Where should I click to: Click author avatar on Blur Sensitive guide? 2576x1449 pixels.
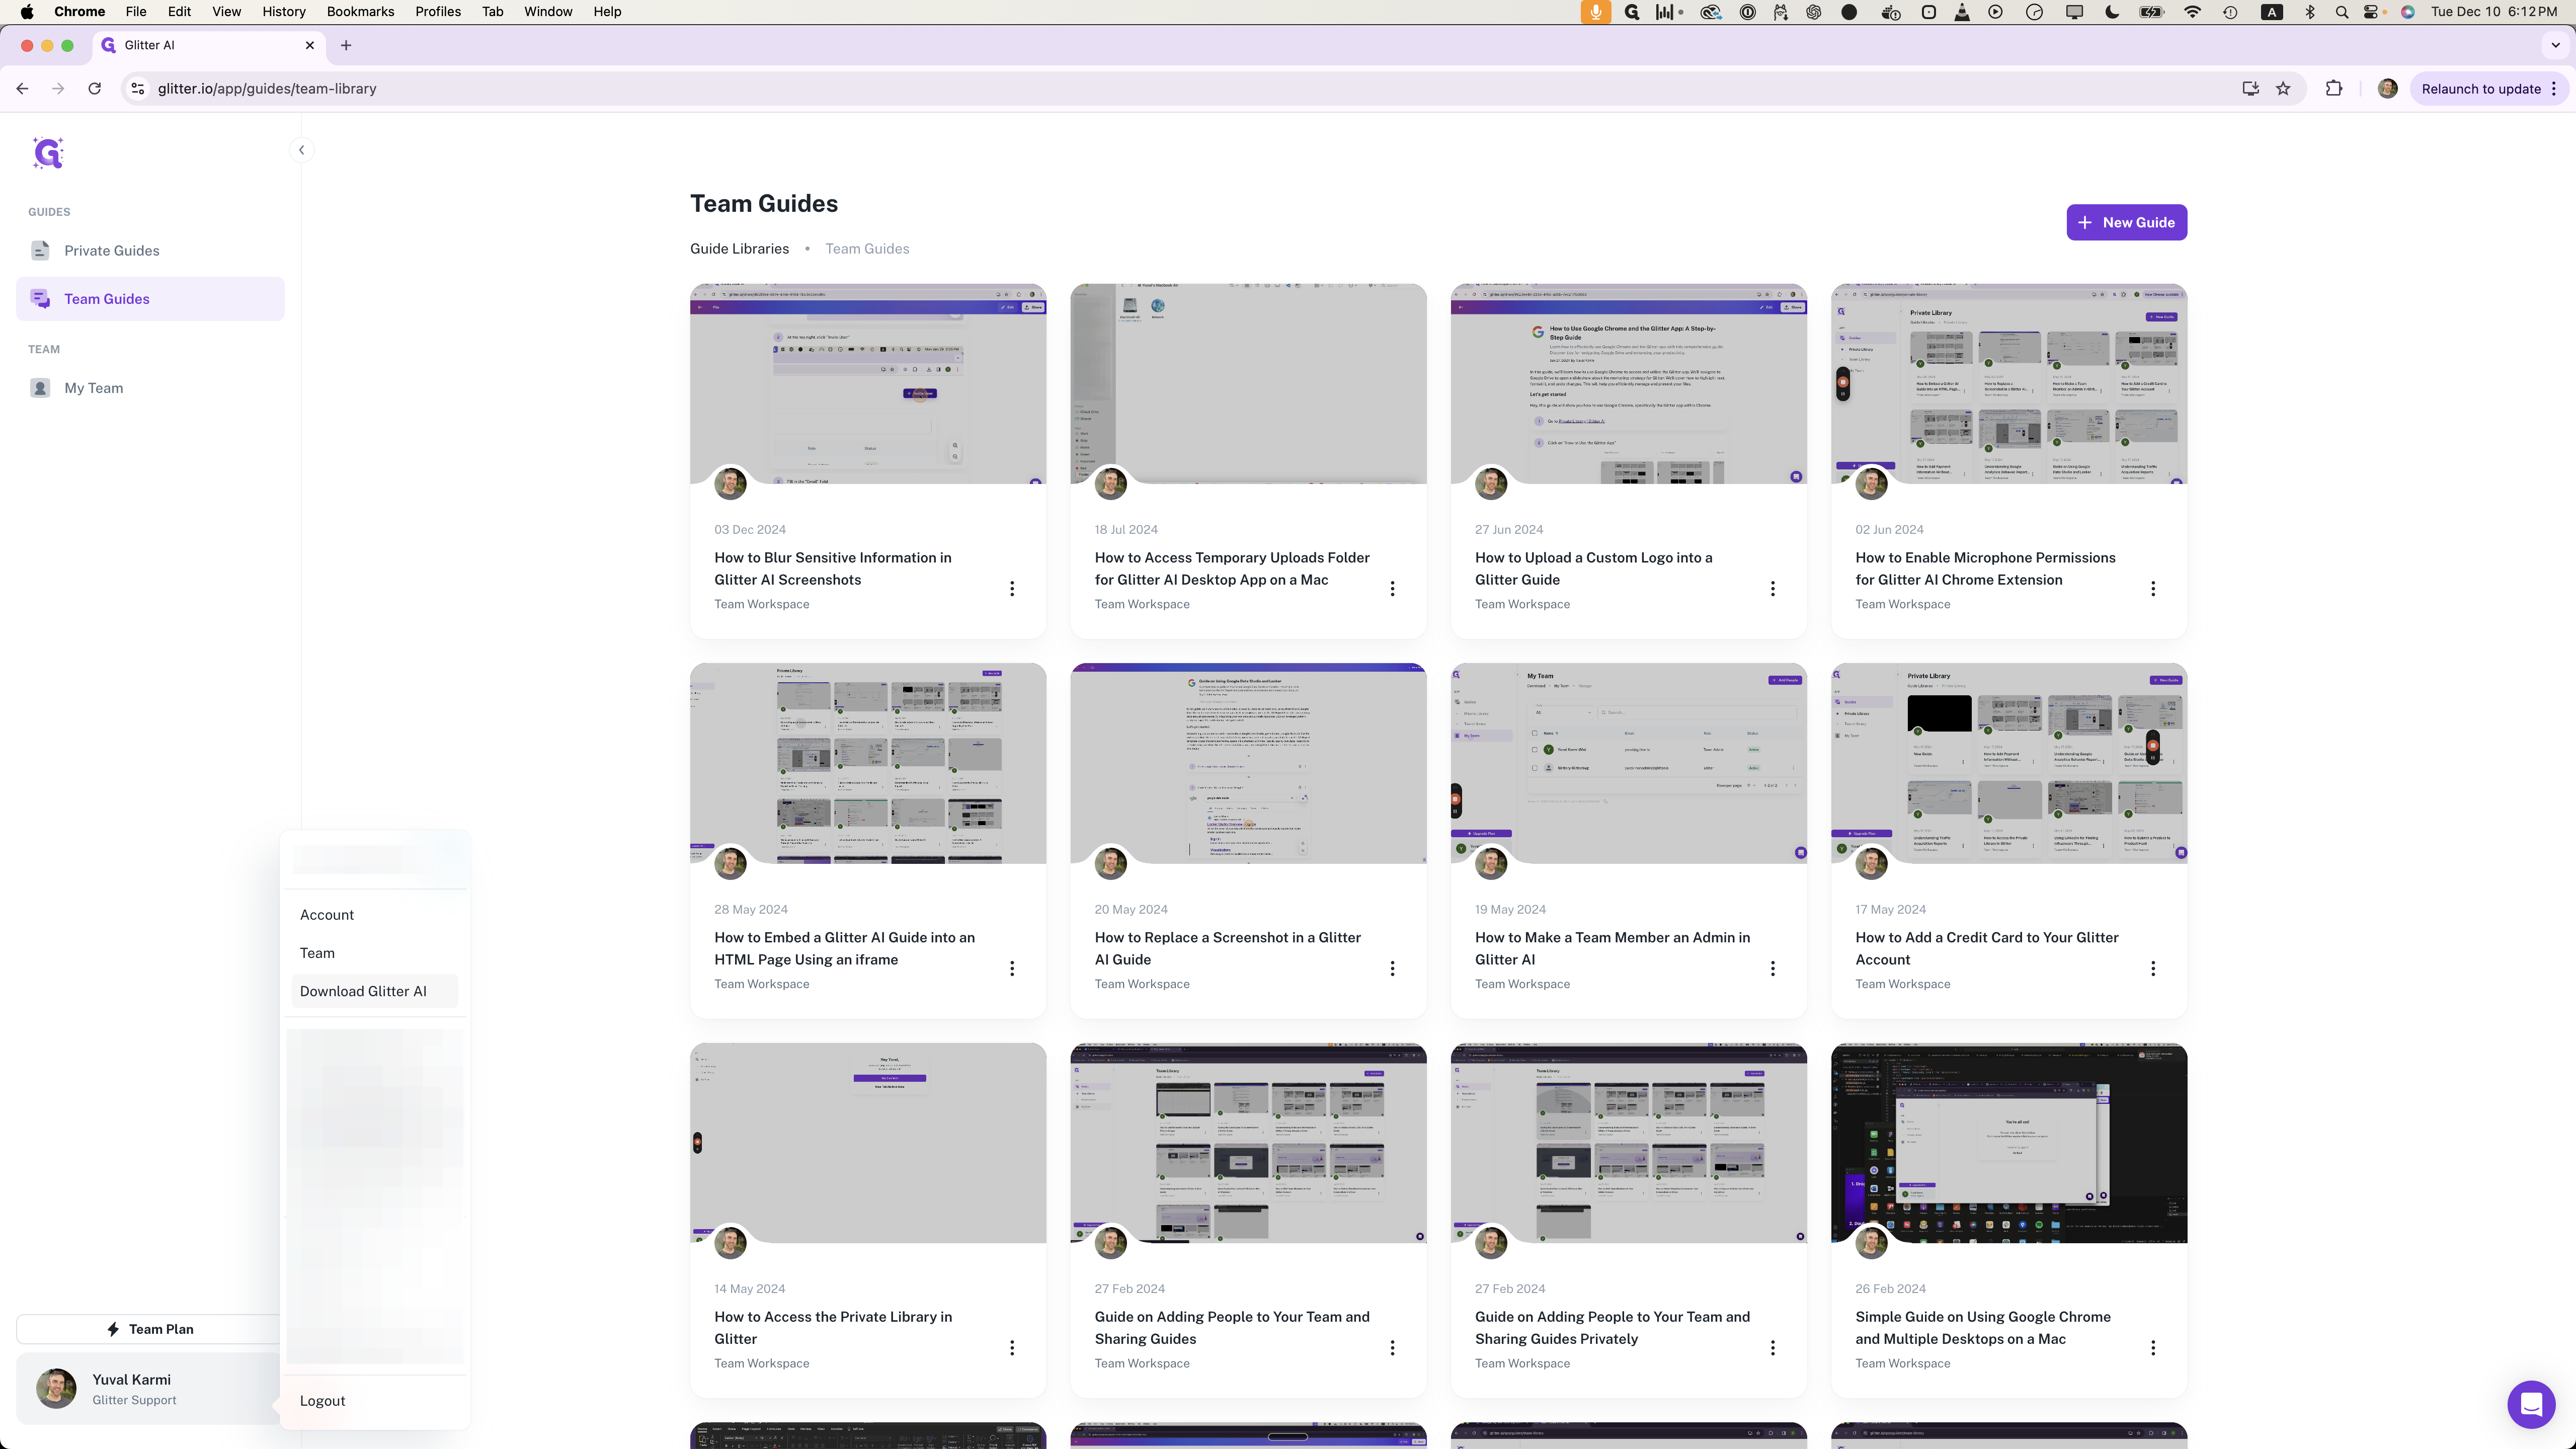coord(730,484)
